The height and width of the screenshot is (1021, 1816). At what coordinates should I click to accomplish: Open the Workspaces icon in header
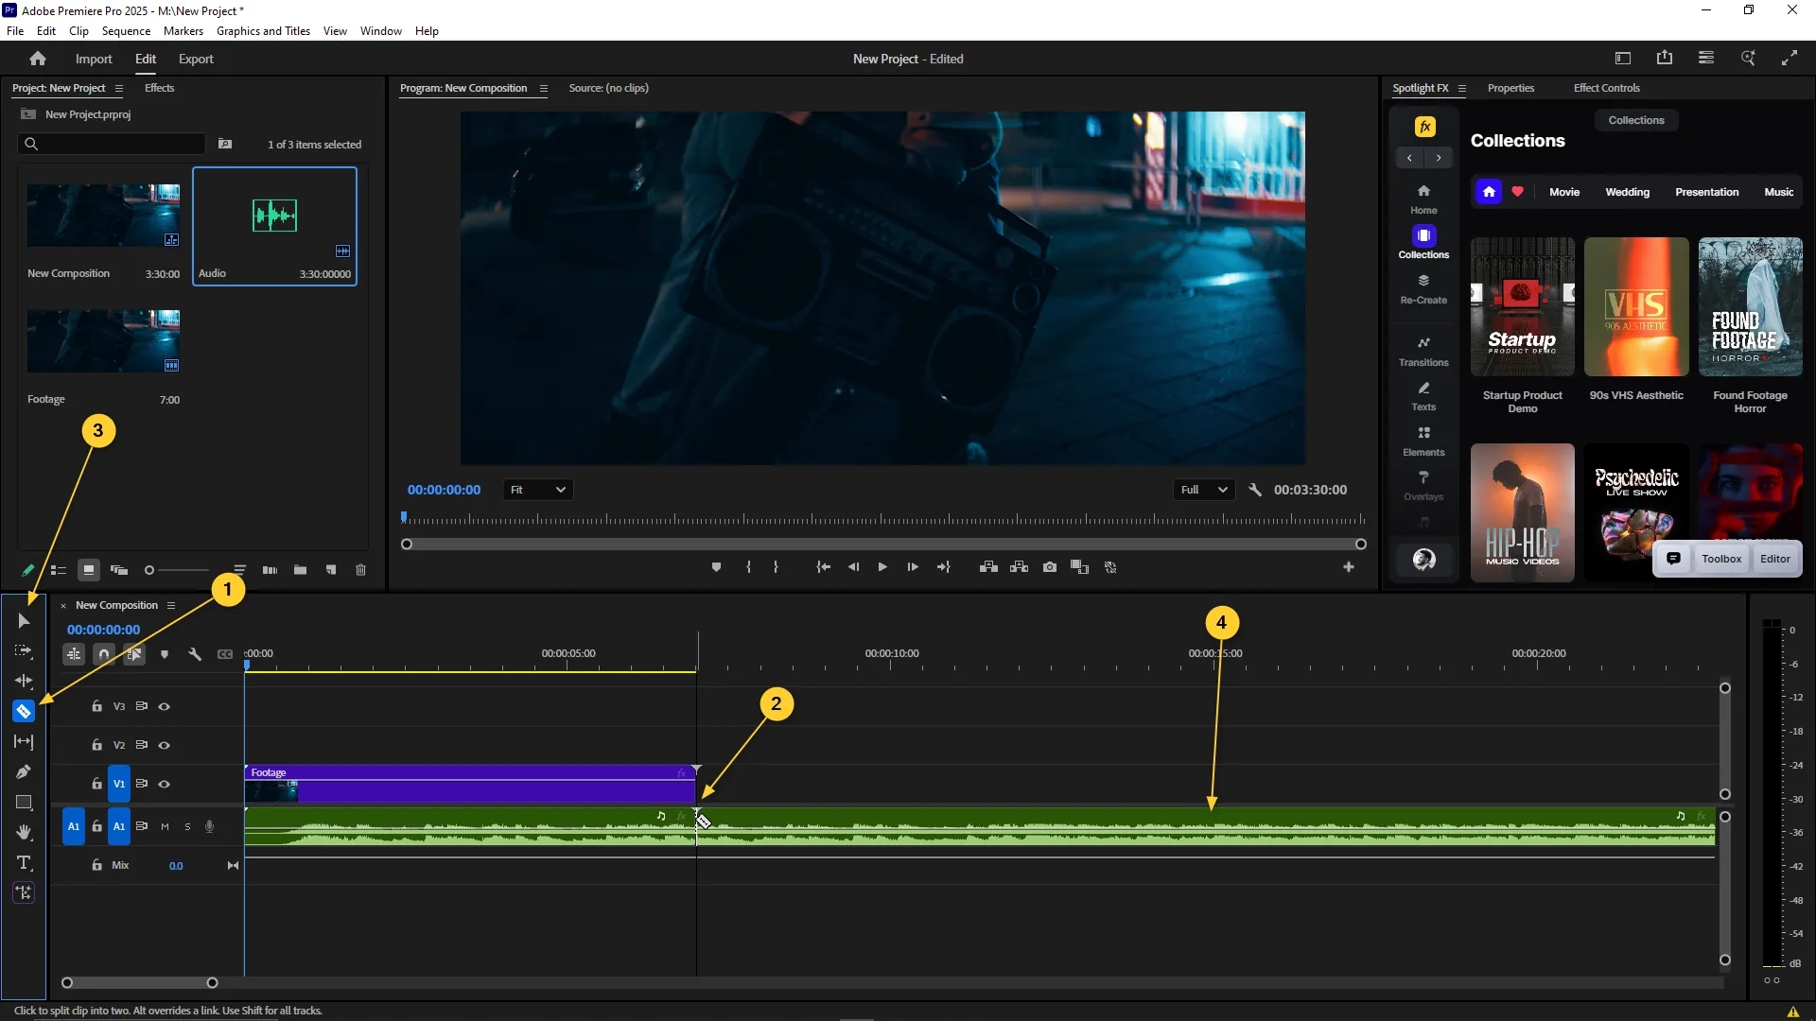[x=1706, y=59]
